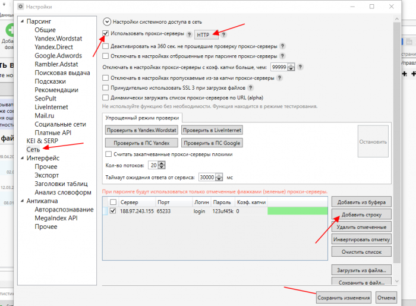Image resolution: width=416 pixels, height=306 pixels.
Task: Click help icon for skipped captcha proxies option
Action: (279, 77)
